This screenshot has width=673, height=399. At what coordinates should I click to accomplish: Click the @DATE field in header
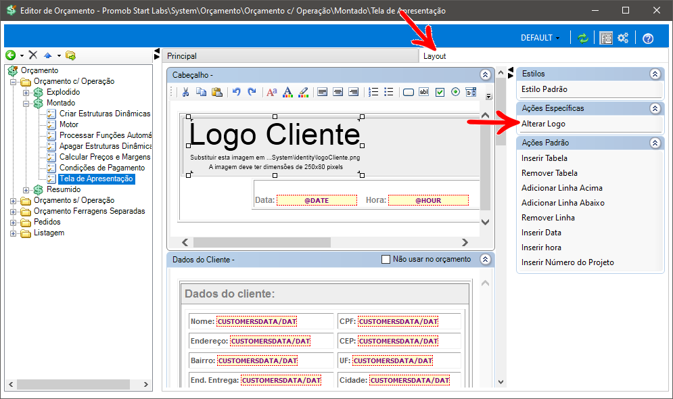click(x=317, y=200)
